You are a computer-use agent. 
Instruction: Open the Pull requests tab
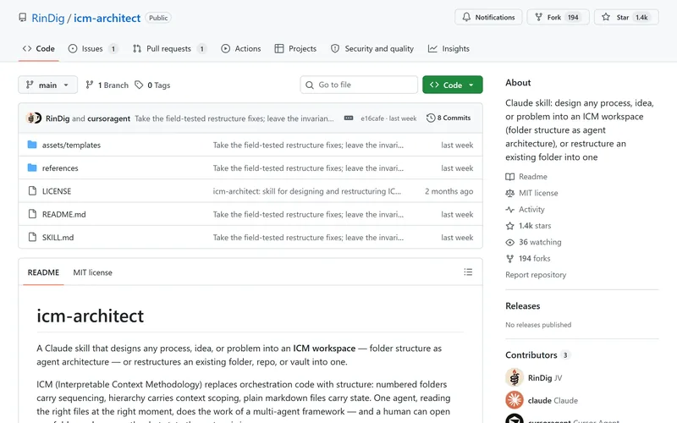[x=169, y=49]
